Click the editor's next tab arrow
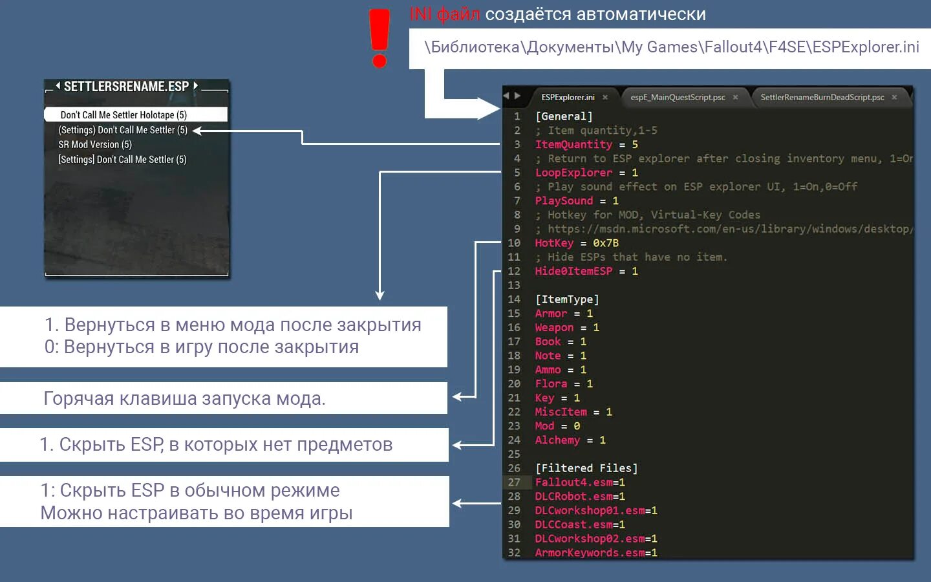 click(517, 96)
